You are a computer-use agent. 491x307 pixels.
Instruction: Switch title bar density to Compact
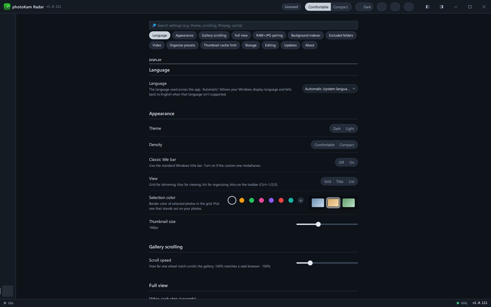341,7
